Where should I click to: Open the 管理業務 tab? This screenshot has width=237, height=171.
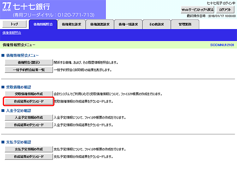(185, 24)
